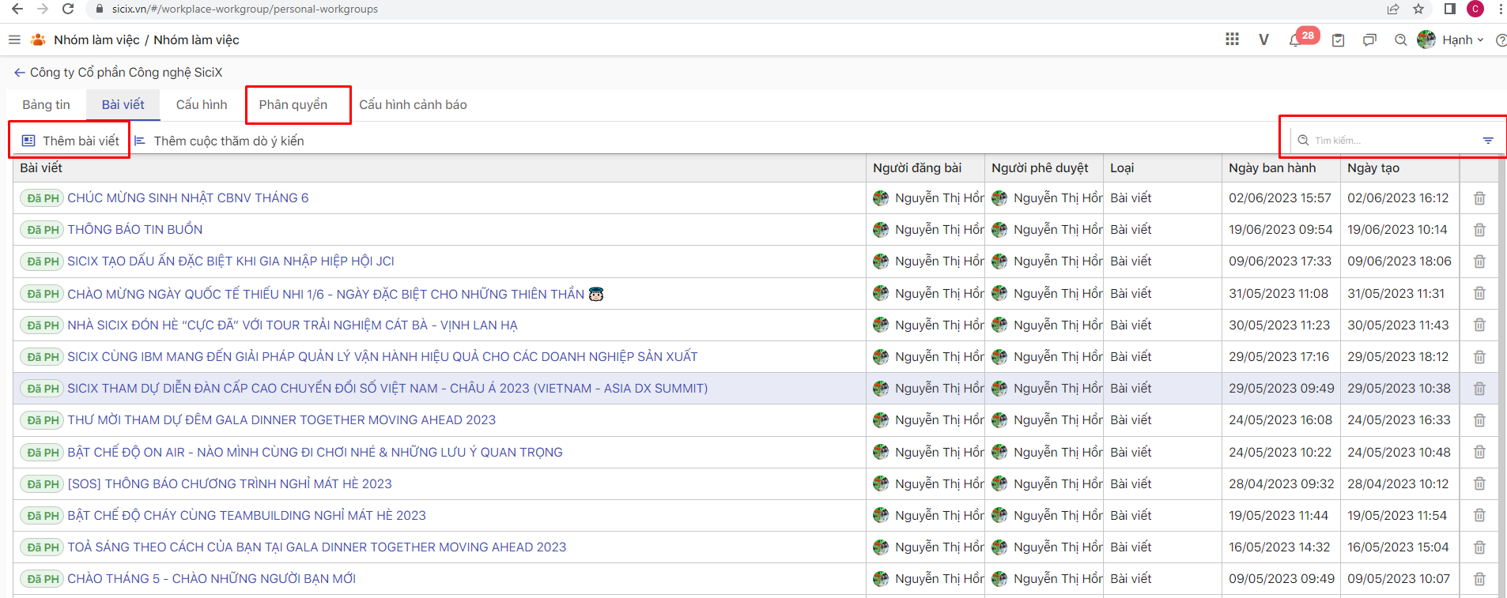Go back via Công ty Cổ phần arrow
Image resolution: width=1507 pixels, height=598 pixels.
coord(19,73)
